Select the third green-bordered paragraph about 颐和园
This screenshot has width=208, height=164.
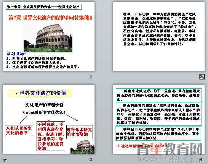point(158,134)
